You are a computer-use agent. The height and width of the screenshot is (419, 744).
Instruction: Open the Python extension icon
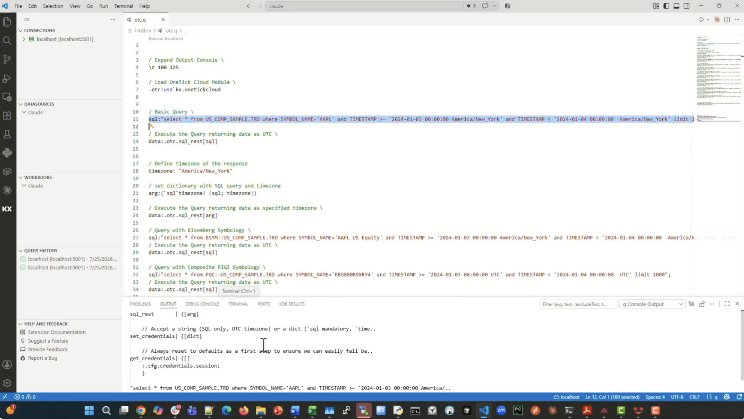coord(7,153)
